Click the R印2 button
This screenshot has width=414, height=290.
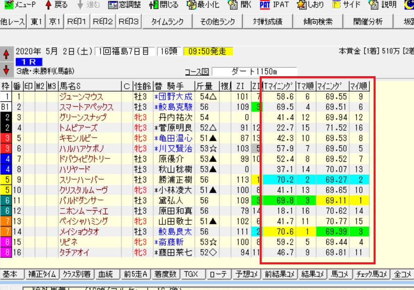103,21
